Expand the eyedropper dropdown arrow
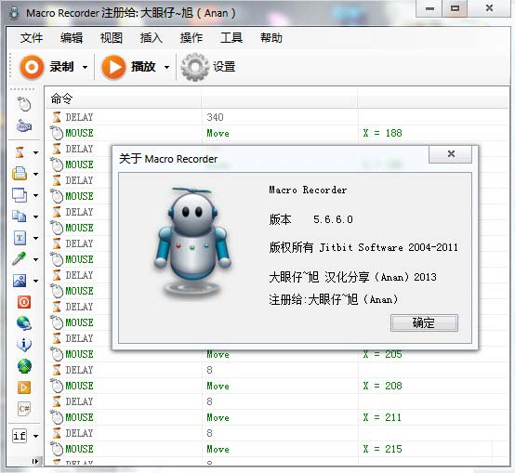Image resolution: width=515 pixels, height=473 pixels. 36,259
